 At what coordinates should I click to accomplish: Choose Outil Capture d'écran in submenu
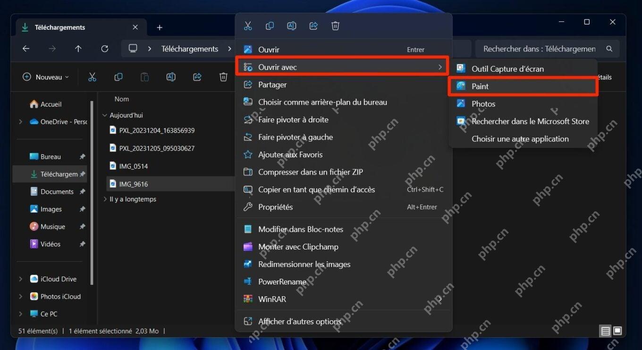click(523, 69)
